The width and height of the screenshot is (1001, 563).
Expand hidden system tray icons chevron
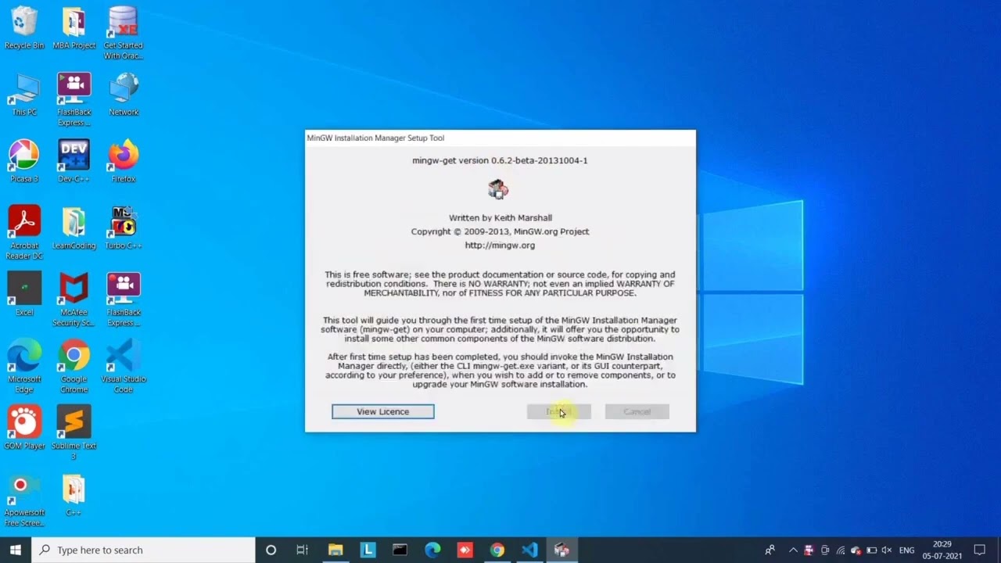pos(793,550)
